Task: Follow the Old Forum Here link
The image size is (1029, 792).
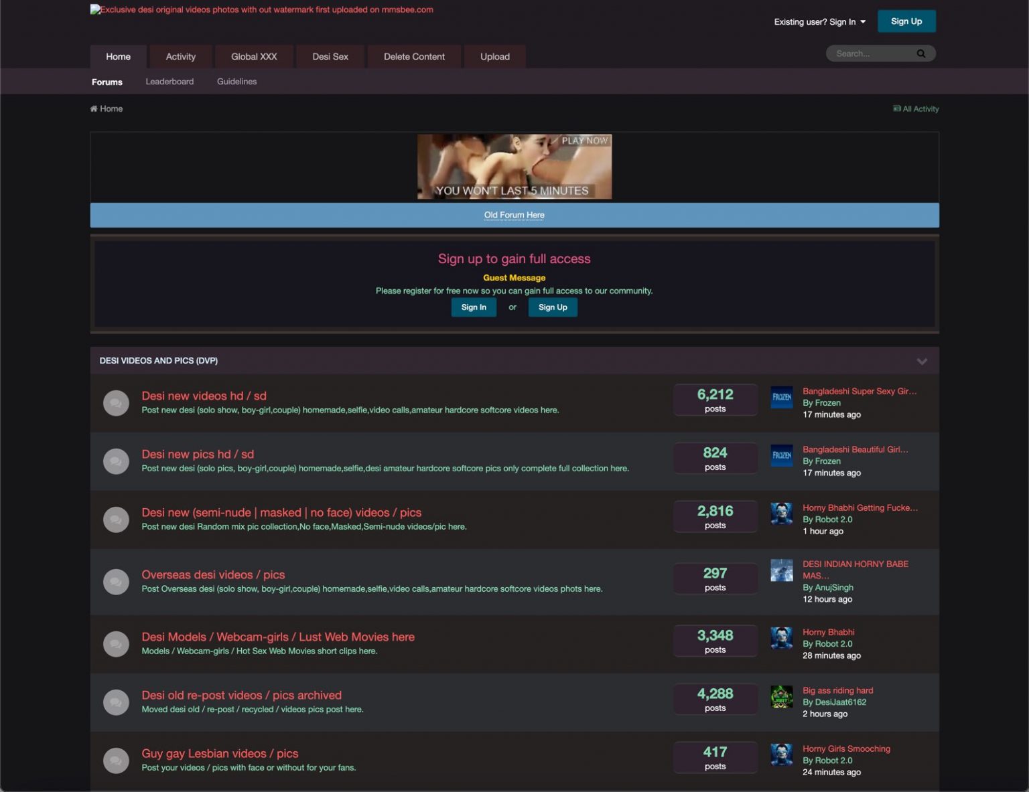Action: (514, 215)
